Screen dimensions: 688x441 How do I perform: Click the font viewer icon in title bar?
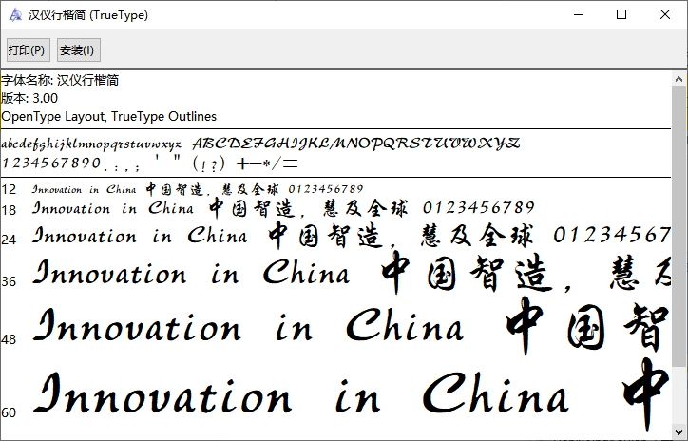pyautogui.click(x=15, y=15)
